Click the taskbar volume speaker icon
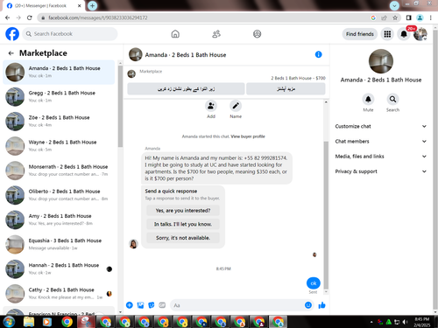The width and height of the screenshot is (438, 328). pos(405,322)
